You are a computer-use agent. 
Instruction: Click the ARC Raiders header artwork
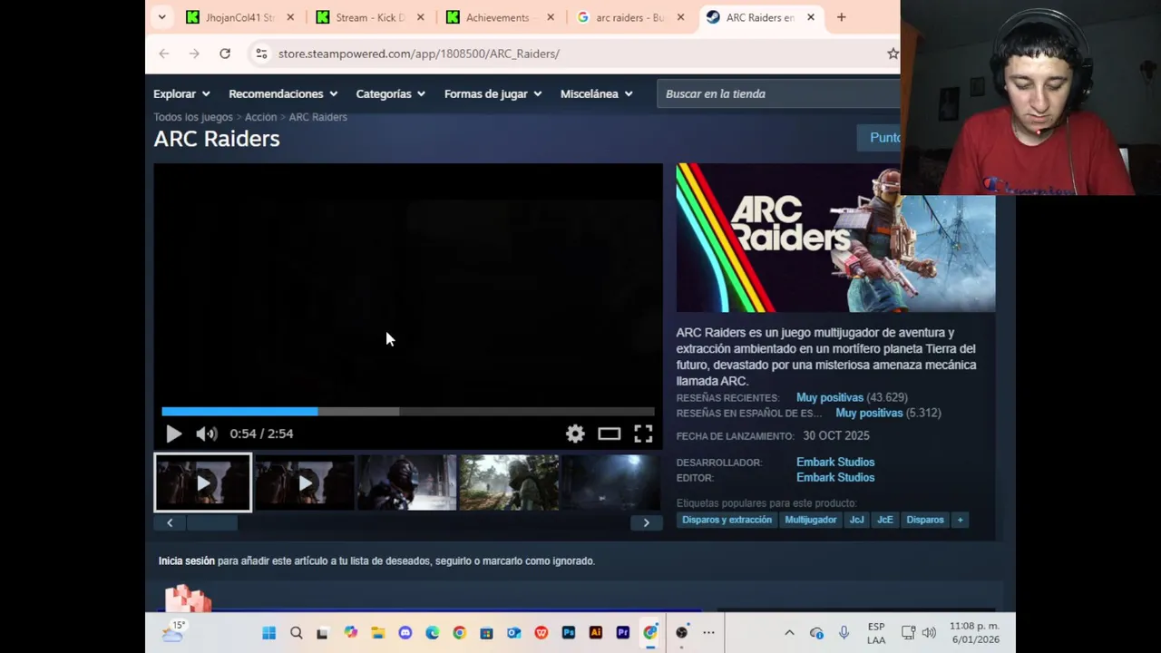[835, 238]
